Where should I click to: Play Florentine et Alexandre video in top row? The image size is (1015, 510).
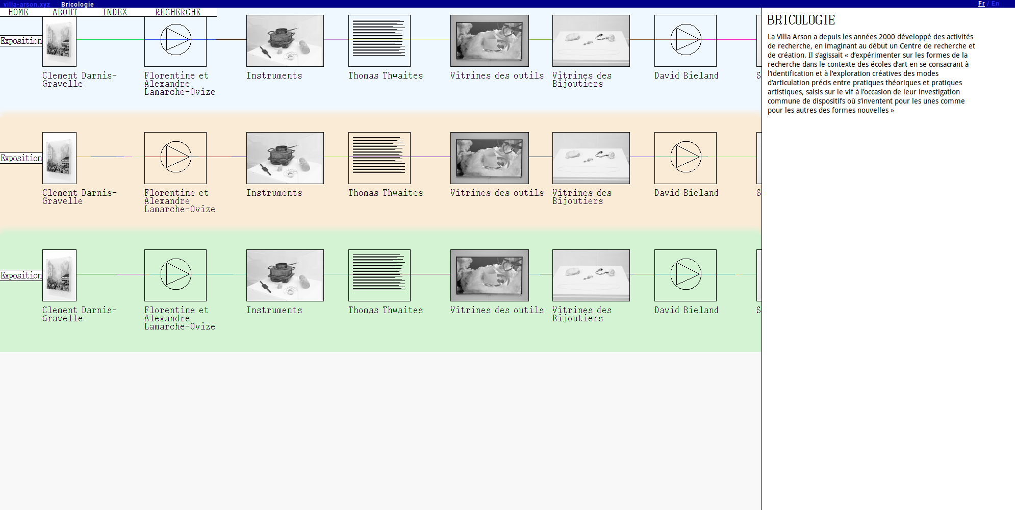(175, 40)
